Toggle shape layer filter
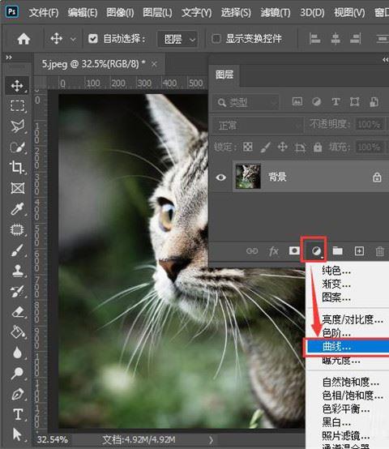This screenshot has height=449, width=389. tap(355, 101)
